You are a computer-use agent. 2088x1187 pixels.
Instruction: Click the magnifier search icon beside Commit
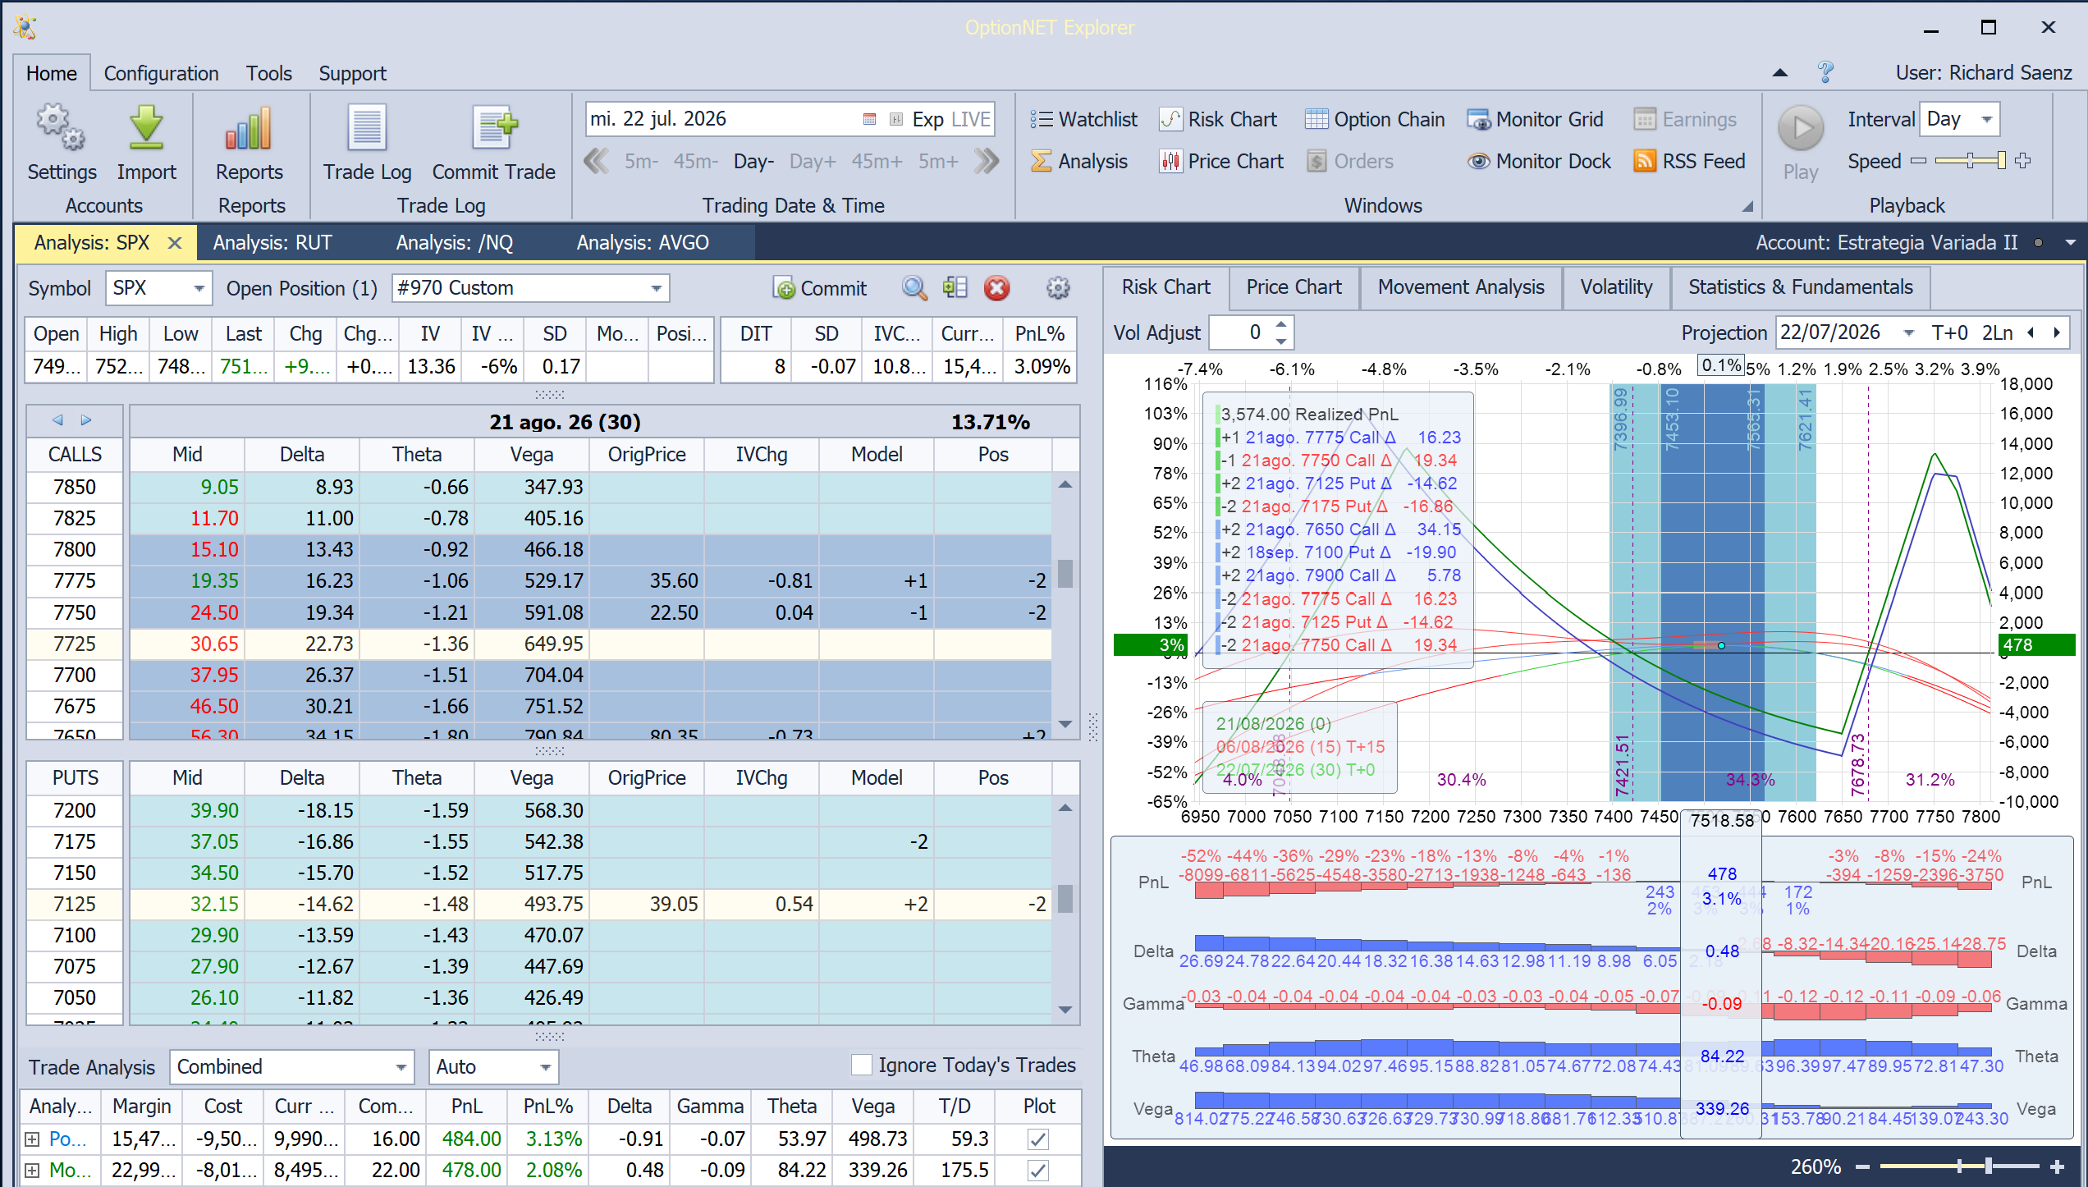click(914, 288)
